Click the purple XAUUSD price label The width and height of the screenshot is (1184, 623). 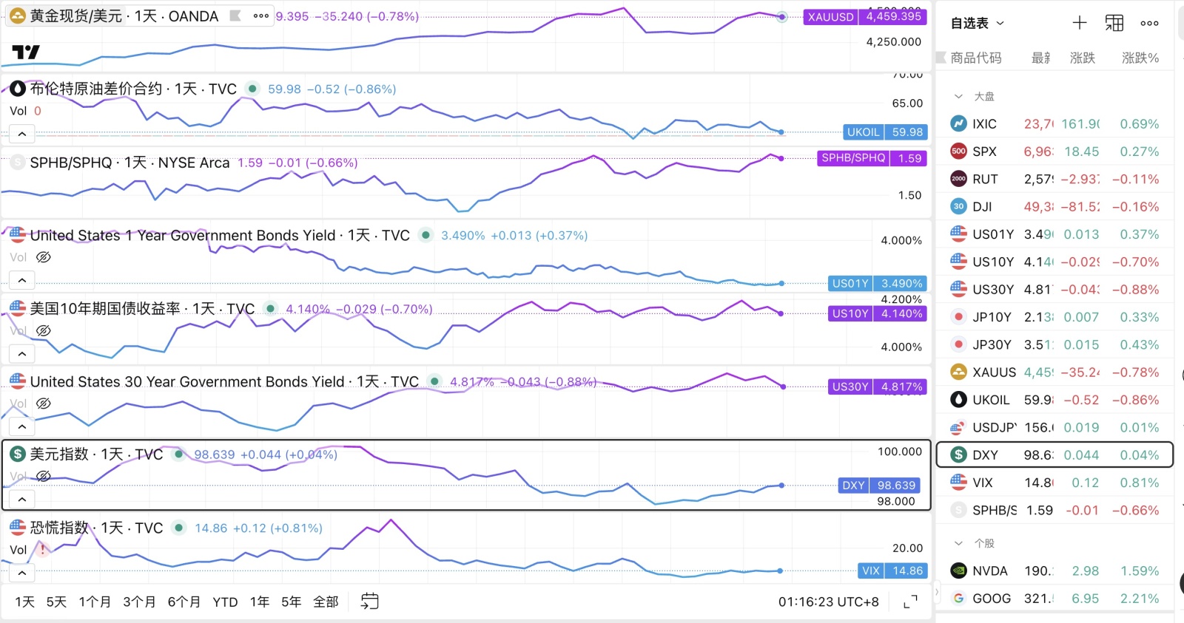coord(864,16)
